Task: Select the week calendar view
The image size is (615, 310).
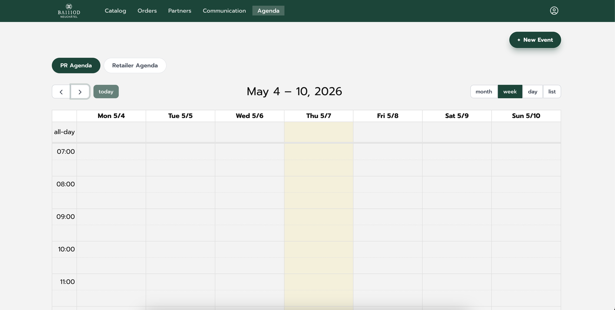Action: [x=510, y=92]
